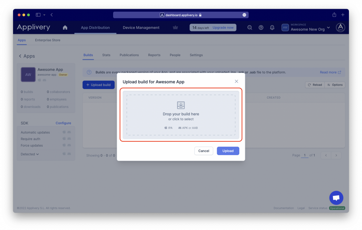Switch to App Distribution tab
This screenshot has height=230, width=362.
pos(95,28)
